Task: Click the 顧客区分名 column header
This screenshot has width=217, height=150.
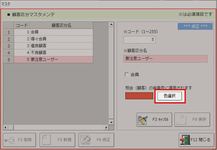Action: point(62,25)
